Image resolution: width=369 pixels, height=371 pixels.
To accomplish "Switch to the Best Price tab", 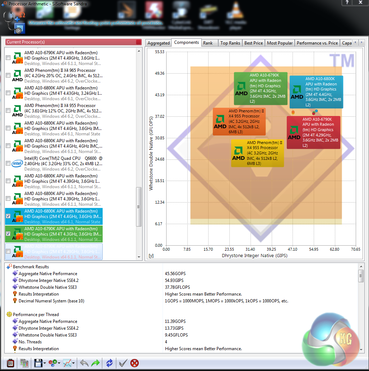I will pyautogui.click(x=253, y=43).
